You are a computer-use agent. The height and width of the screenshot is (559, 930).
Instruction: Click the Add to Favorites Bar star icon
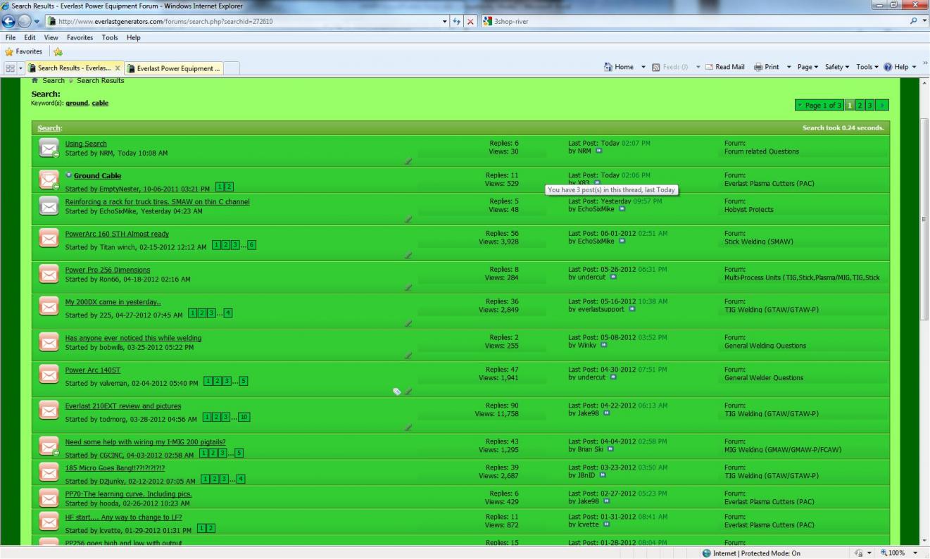click(x=58, y=51)
